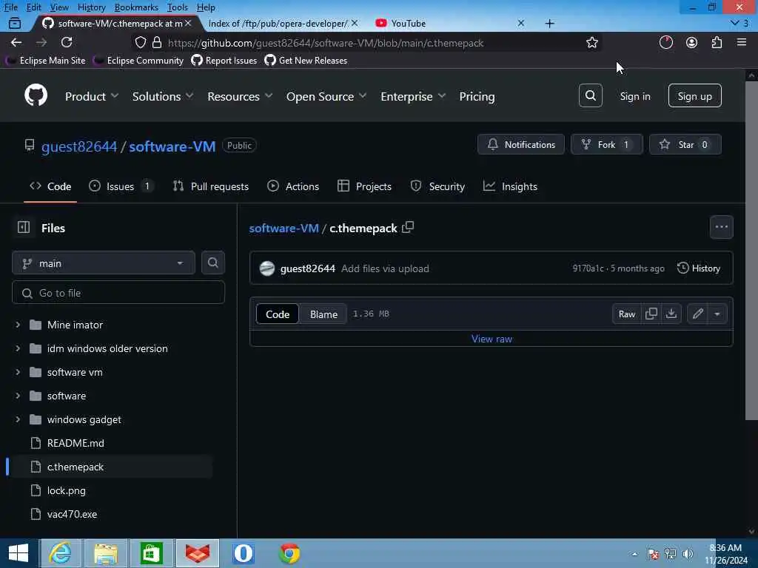Open Windows Store from taskbar
758x568 pixels.
coord(151,553)
